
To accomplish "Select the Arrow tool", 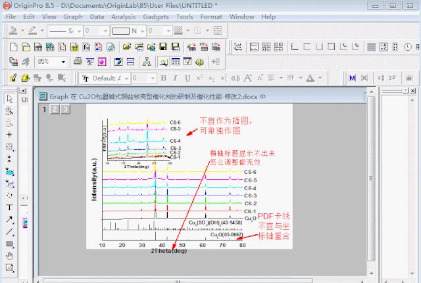I will tap(10, 220).
